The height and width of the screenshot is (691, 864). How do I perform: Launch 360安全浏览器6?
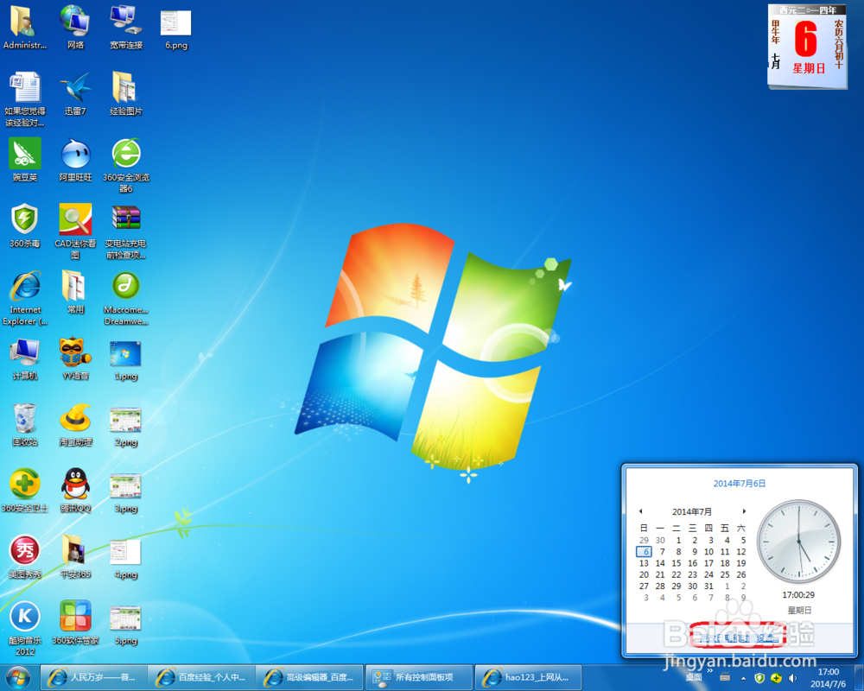click(126, 165)
